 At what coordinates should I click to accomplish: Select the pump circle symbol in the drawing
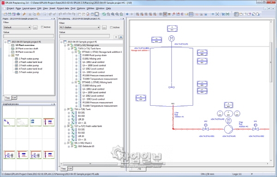coord(229,129)
